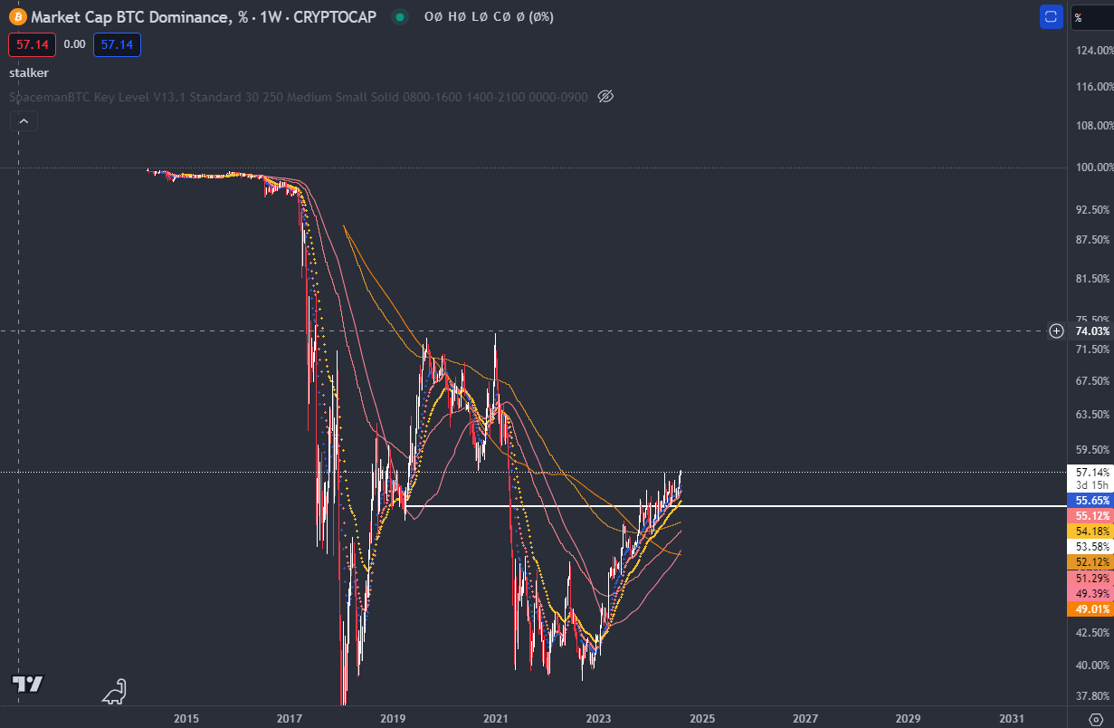
Task: Click the 67.50% price axis label
Action: pos(1093,380)
